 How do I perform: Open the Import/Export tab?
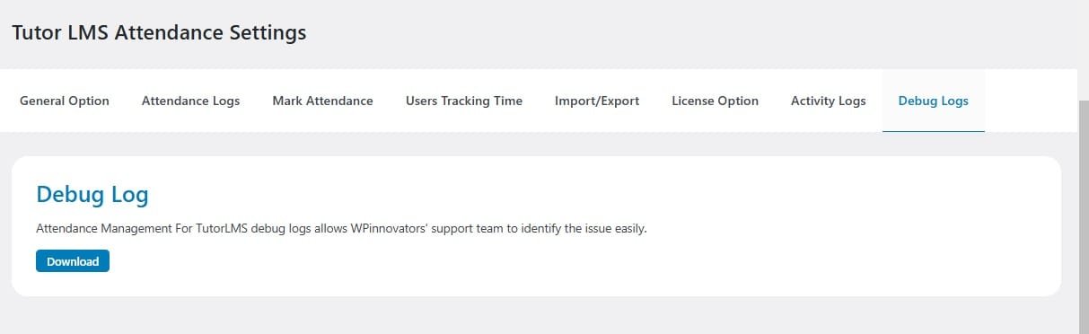coord(597,101)
